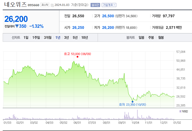Select the 3년 line chart tab

coord(66,37)
